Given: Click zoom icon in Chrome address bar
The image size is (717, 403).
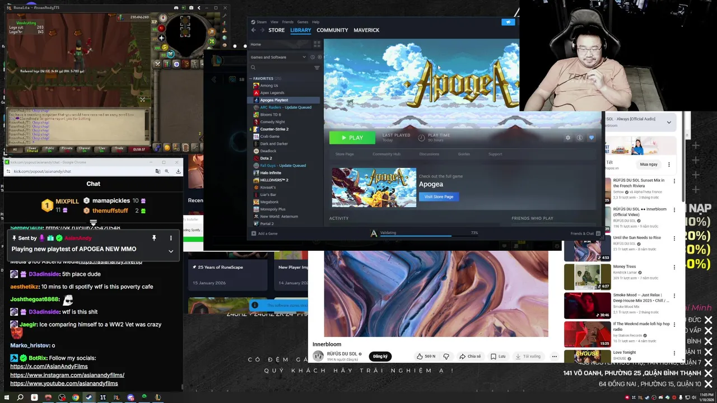Looking at the screenshot, I should 167,171.
